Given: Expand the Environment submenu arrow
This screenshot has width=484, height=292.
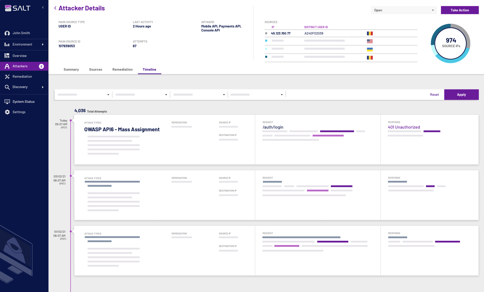Looking at the screenshot, I should 43,45.
